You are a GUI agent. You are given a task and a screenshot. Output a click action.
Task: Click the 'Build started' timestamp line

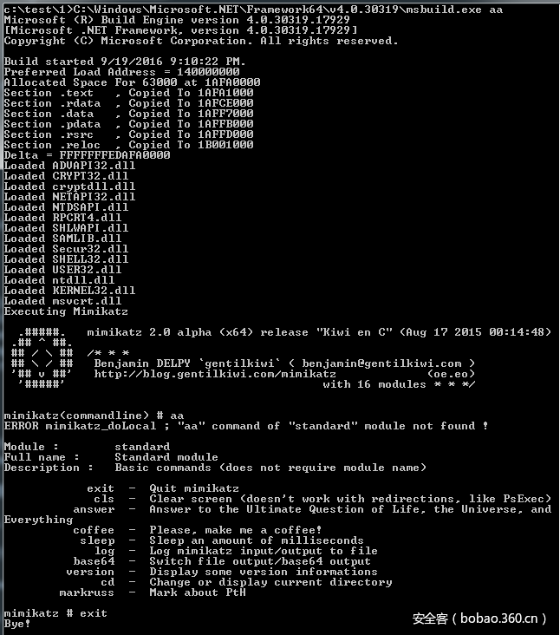125,62
